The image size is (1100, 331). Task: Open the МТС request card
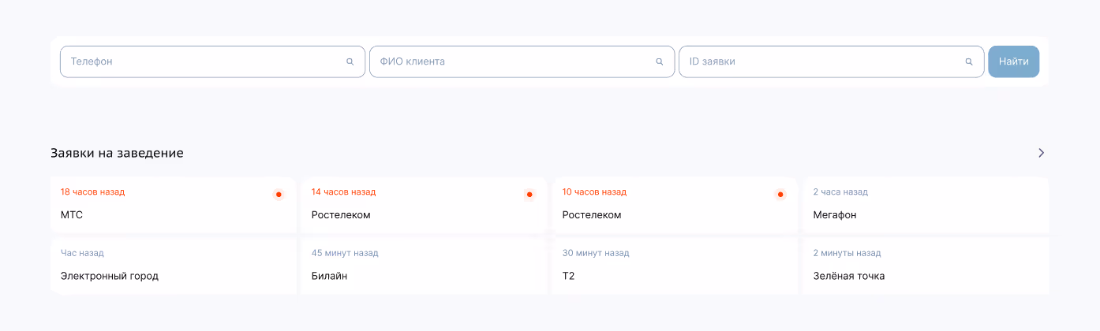click(x=173, y=205)
